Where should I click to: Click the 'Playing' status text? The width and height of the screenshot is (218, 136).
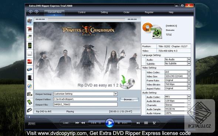[70, 111]
